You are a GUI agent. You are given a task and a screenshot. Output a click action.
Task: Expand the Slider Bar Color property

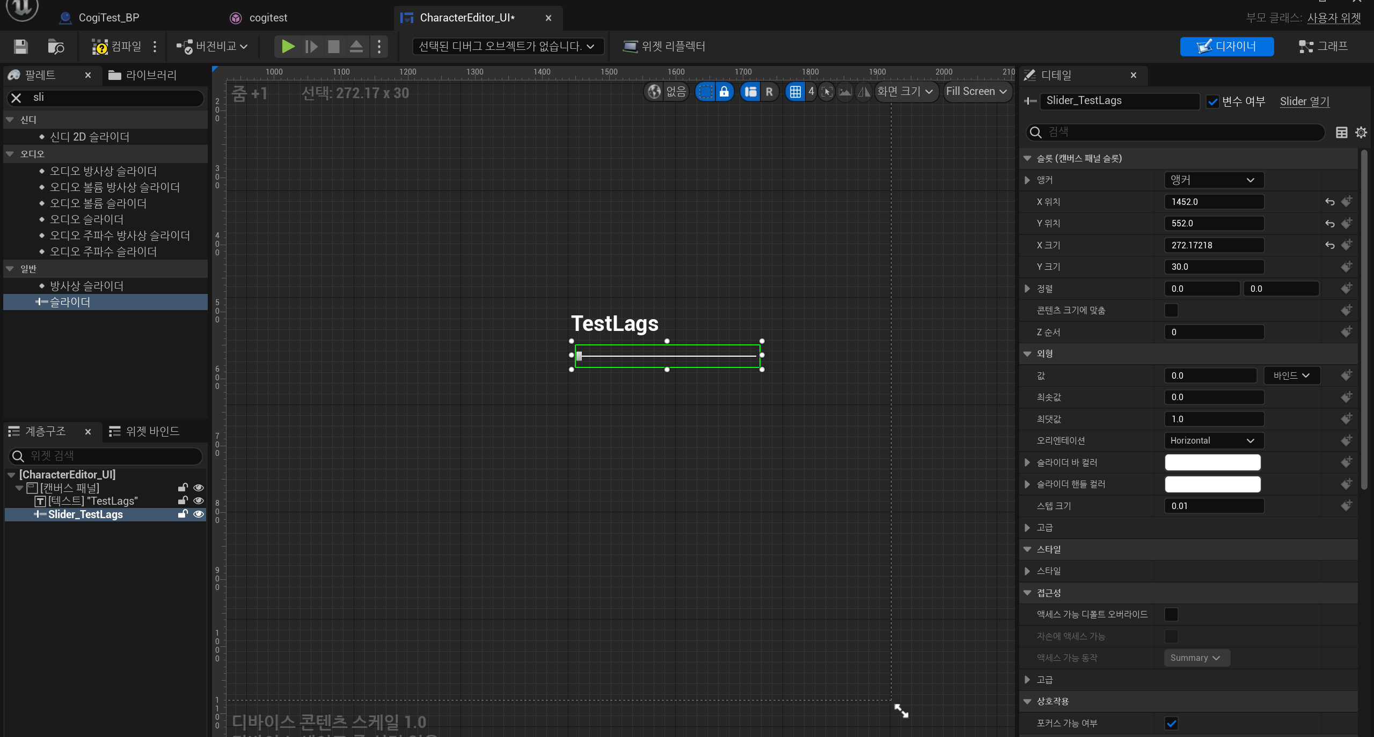(x=1027, y=462)
